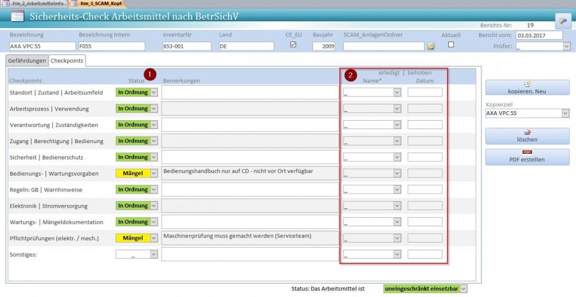Click the form icon in the header bar
The height and width of the screenshot is (297, 576).
17,16
